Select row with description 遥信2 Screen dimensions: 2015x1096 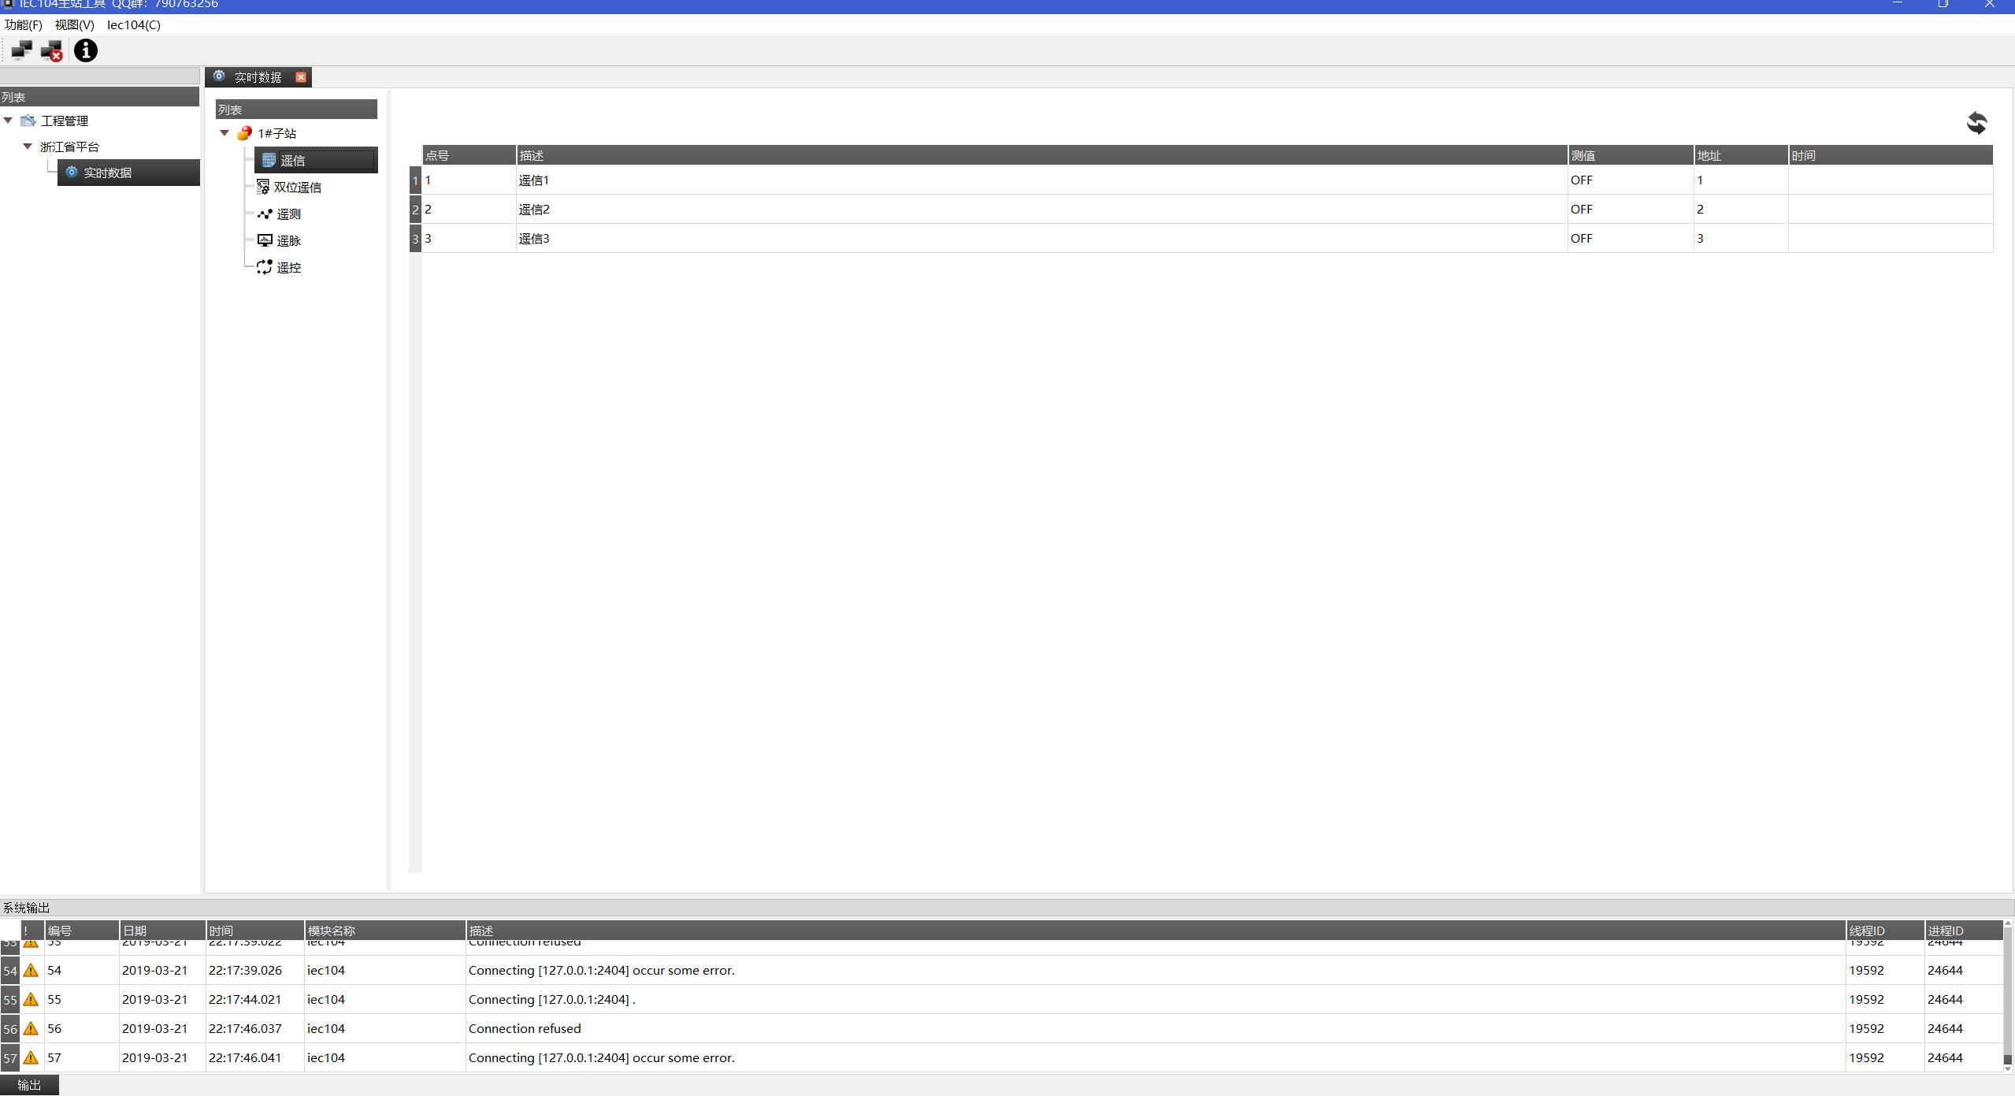(x=534, y=210)
